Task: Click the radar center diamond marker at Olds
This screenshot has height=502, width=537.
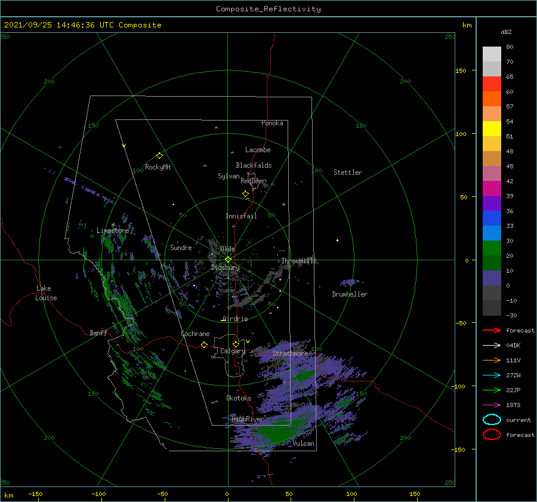Action: pos(228,260)
